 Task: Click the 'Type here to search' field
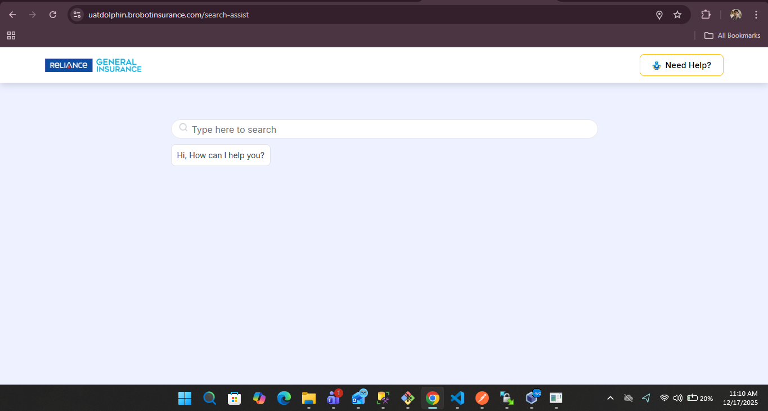(388, 129)
